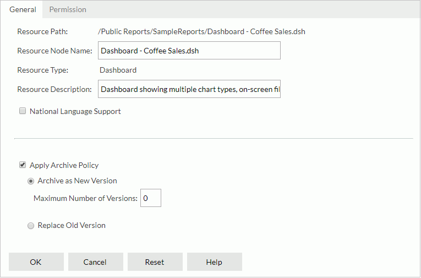The image size is (421, 278).
Task: Choose Replace Old Version radio button
Action: [x=31, y=226]
